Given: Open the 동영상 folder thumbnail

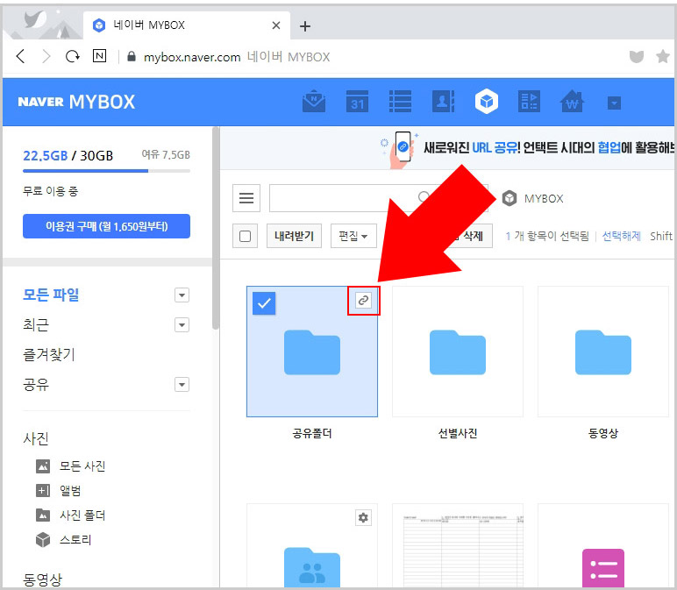Looking at the screenshot, I should point(603,352).
